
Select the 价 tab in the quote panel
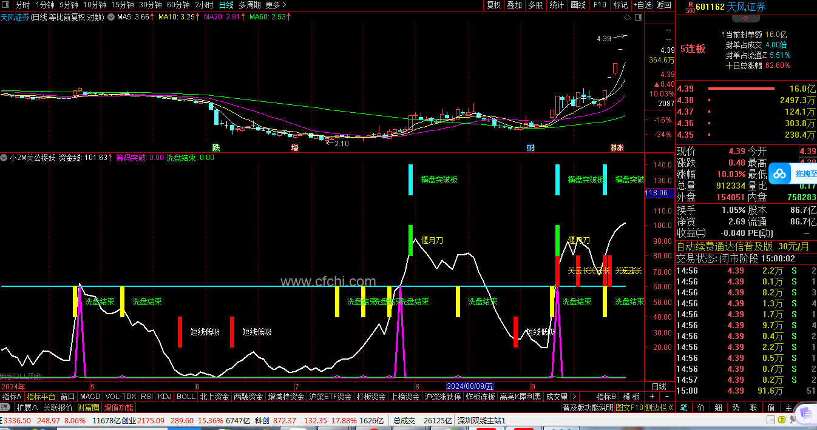pos(701,408)
